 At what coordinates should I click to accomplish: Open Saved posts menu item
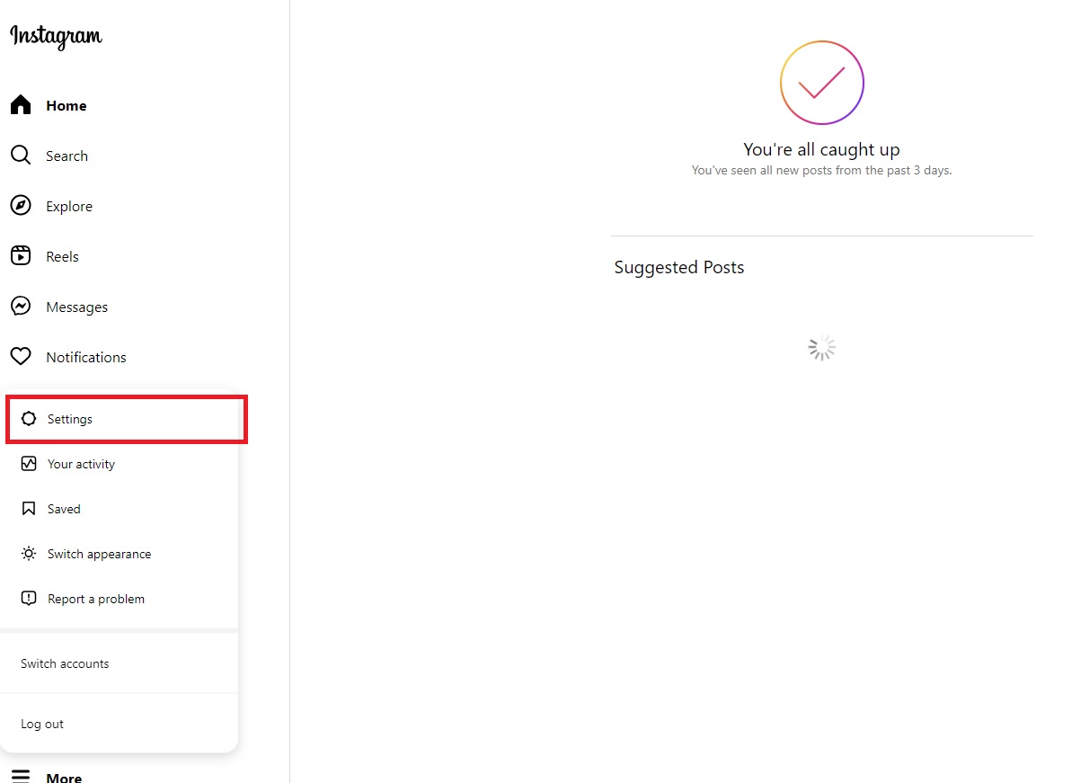pos(119,509)
